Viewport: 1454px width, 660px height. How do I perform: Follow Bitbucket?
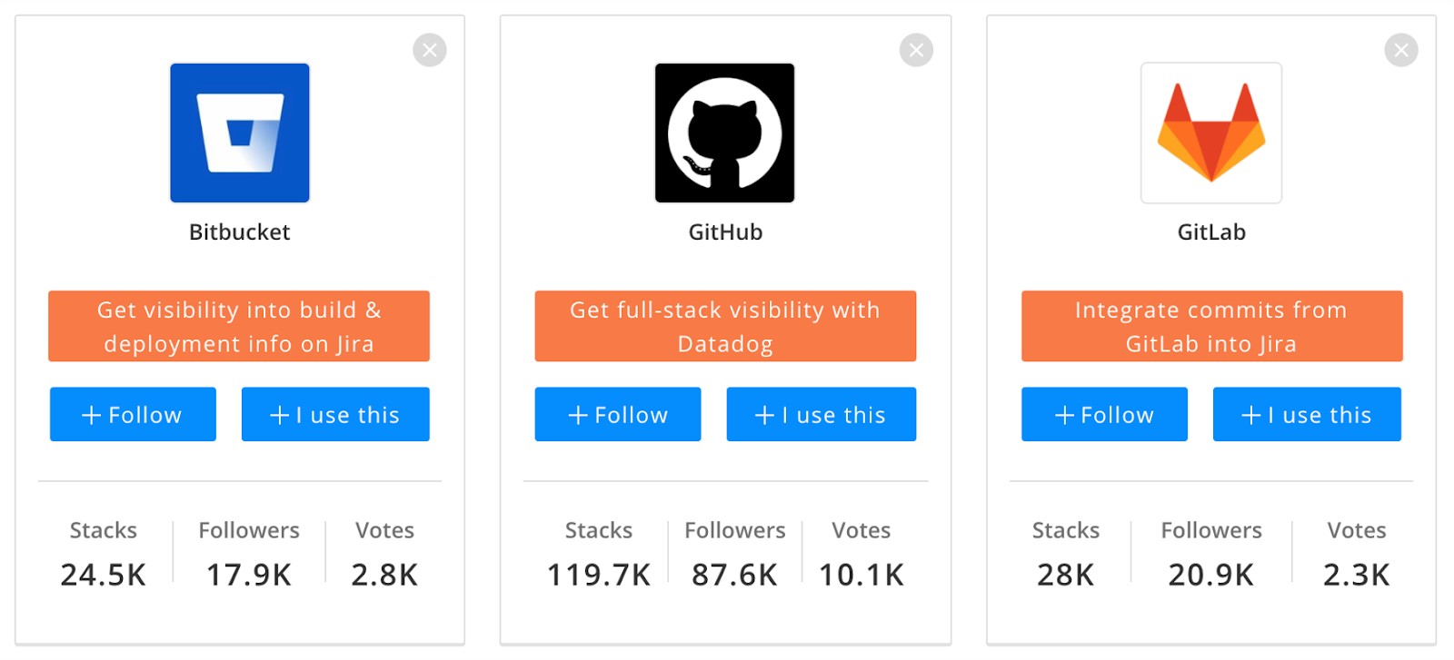tap(133, 415)
